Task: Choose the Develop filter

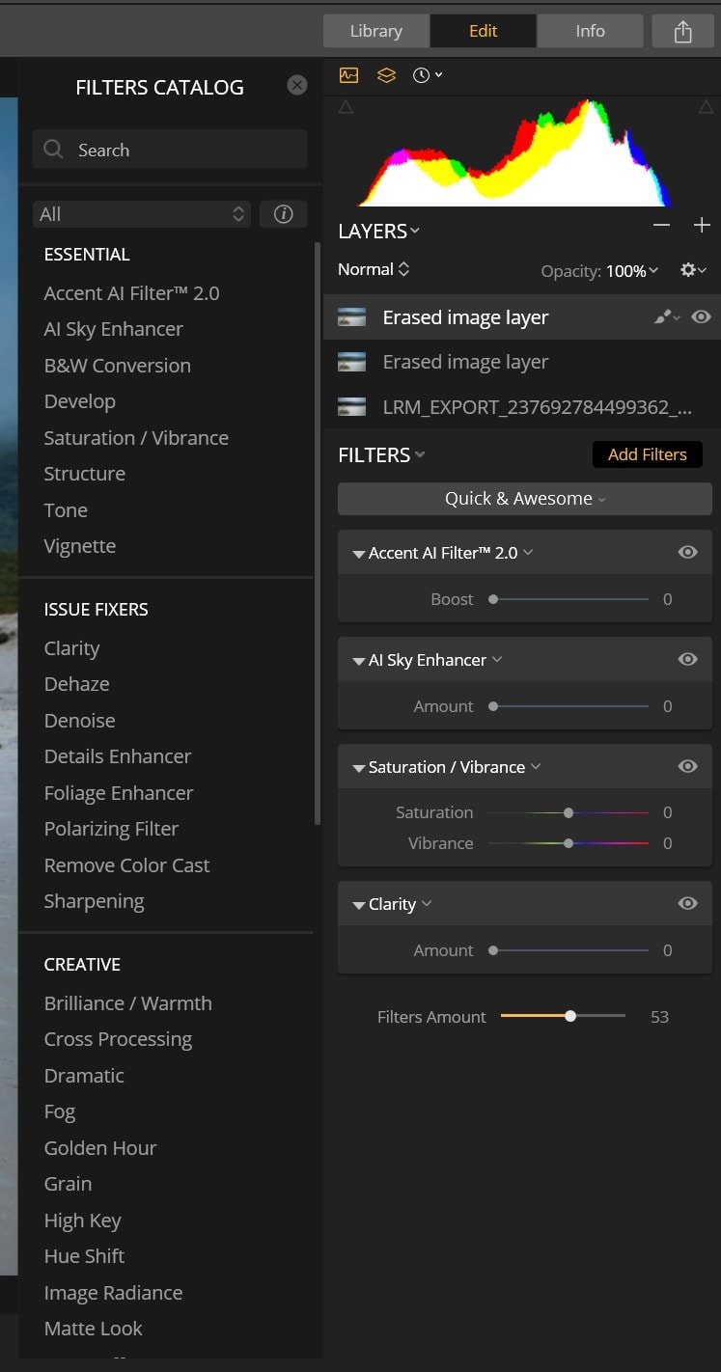Action: coord(79,401)
